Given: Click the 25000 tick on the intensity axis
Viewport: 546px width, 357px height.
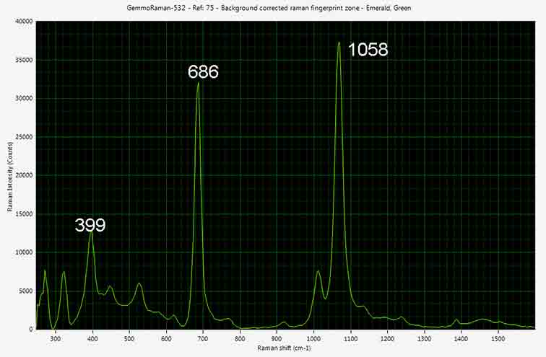Looking at the screenshot, I should pos(22,137).
